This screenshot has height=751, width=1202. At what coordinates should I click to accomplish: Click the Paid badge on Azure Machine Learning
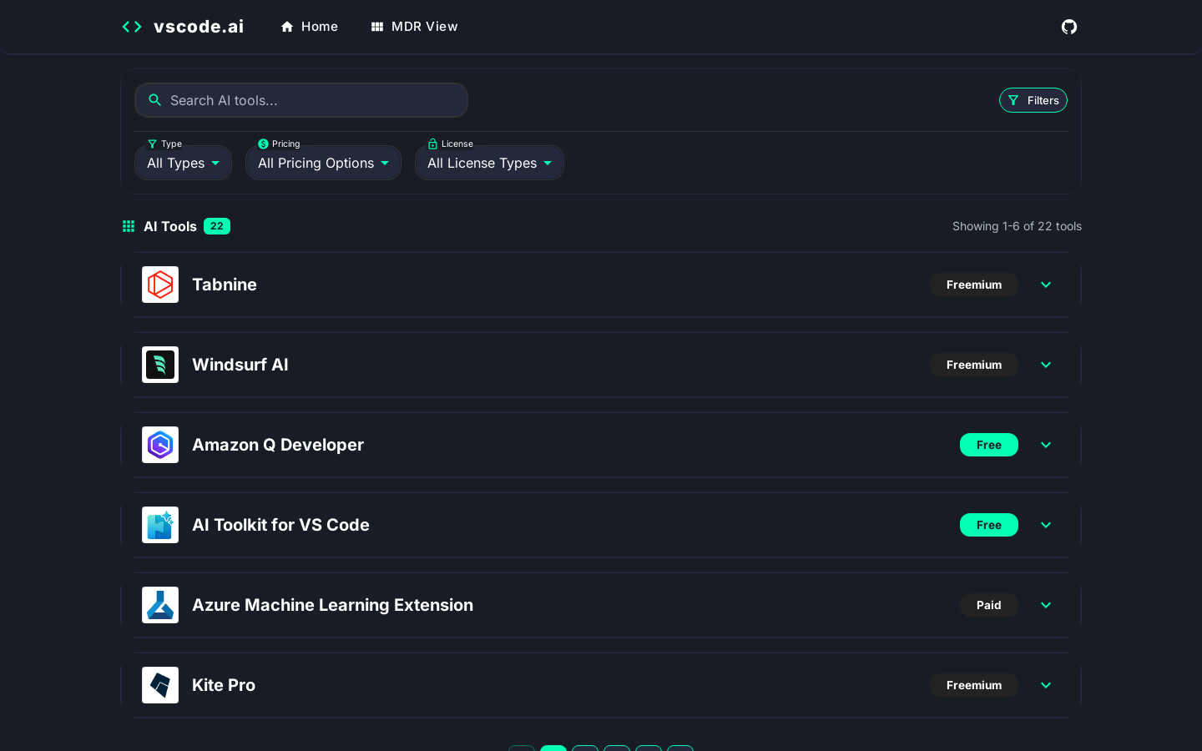pos(989,605)
